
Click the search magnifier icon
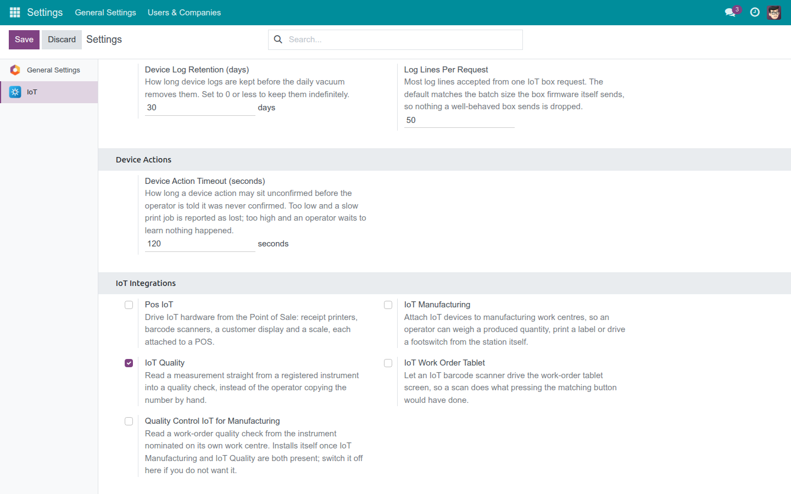(x=278, y=40)
